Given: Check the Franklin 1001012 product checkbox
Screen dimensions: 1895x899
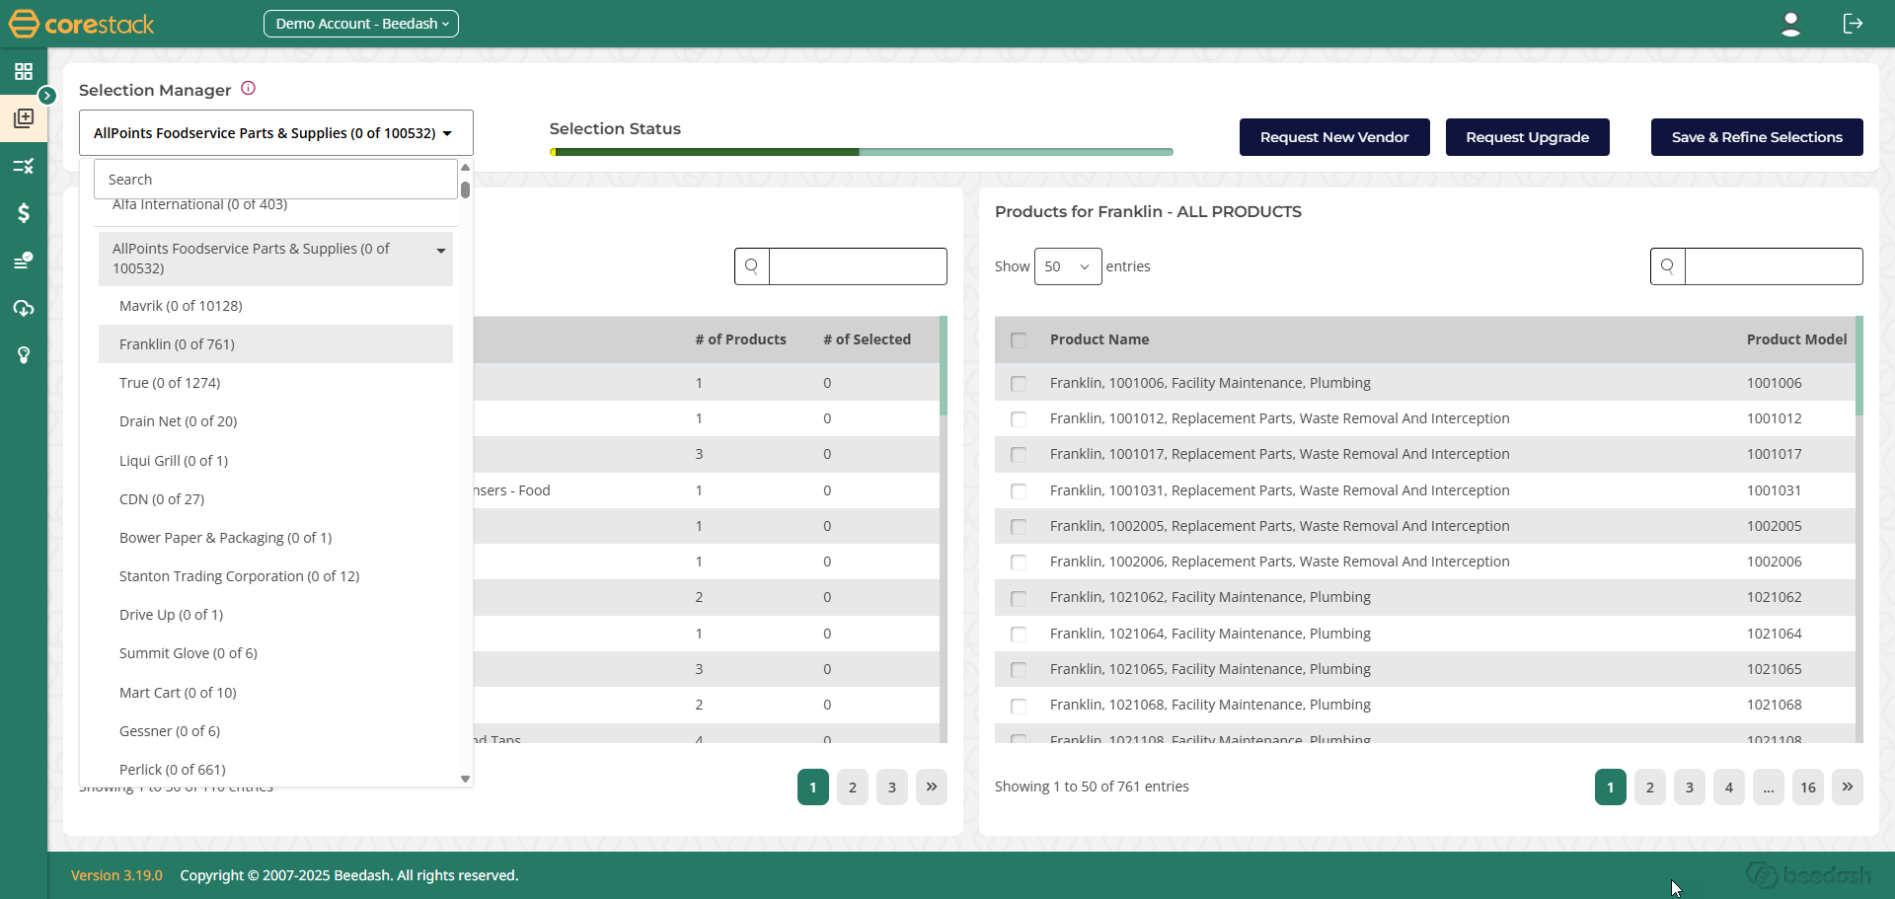Looking at the screenshot, I should [1019, 419].
